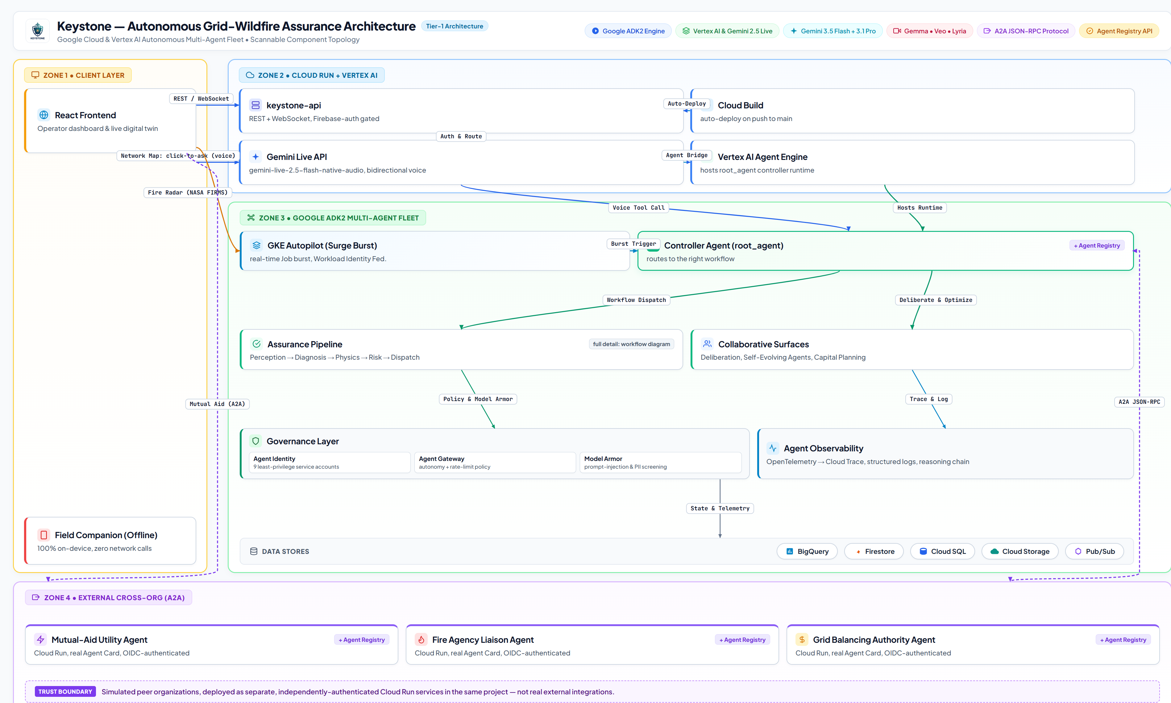Click the Keystone shield logo
The image size is (1171, 703).
point(37,31)
